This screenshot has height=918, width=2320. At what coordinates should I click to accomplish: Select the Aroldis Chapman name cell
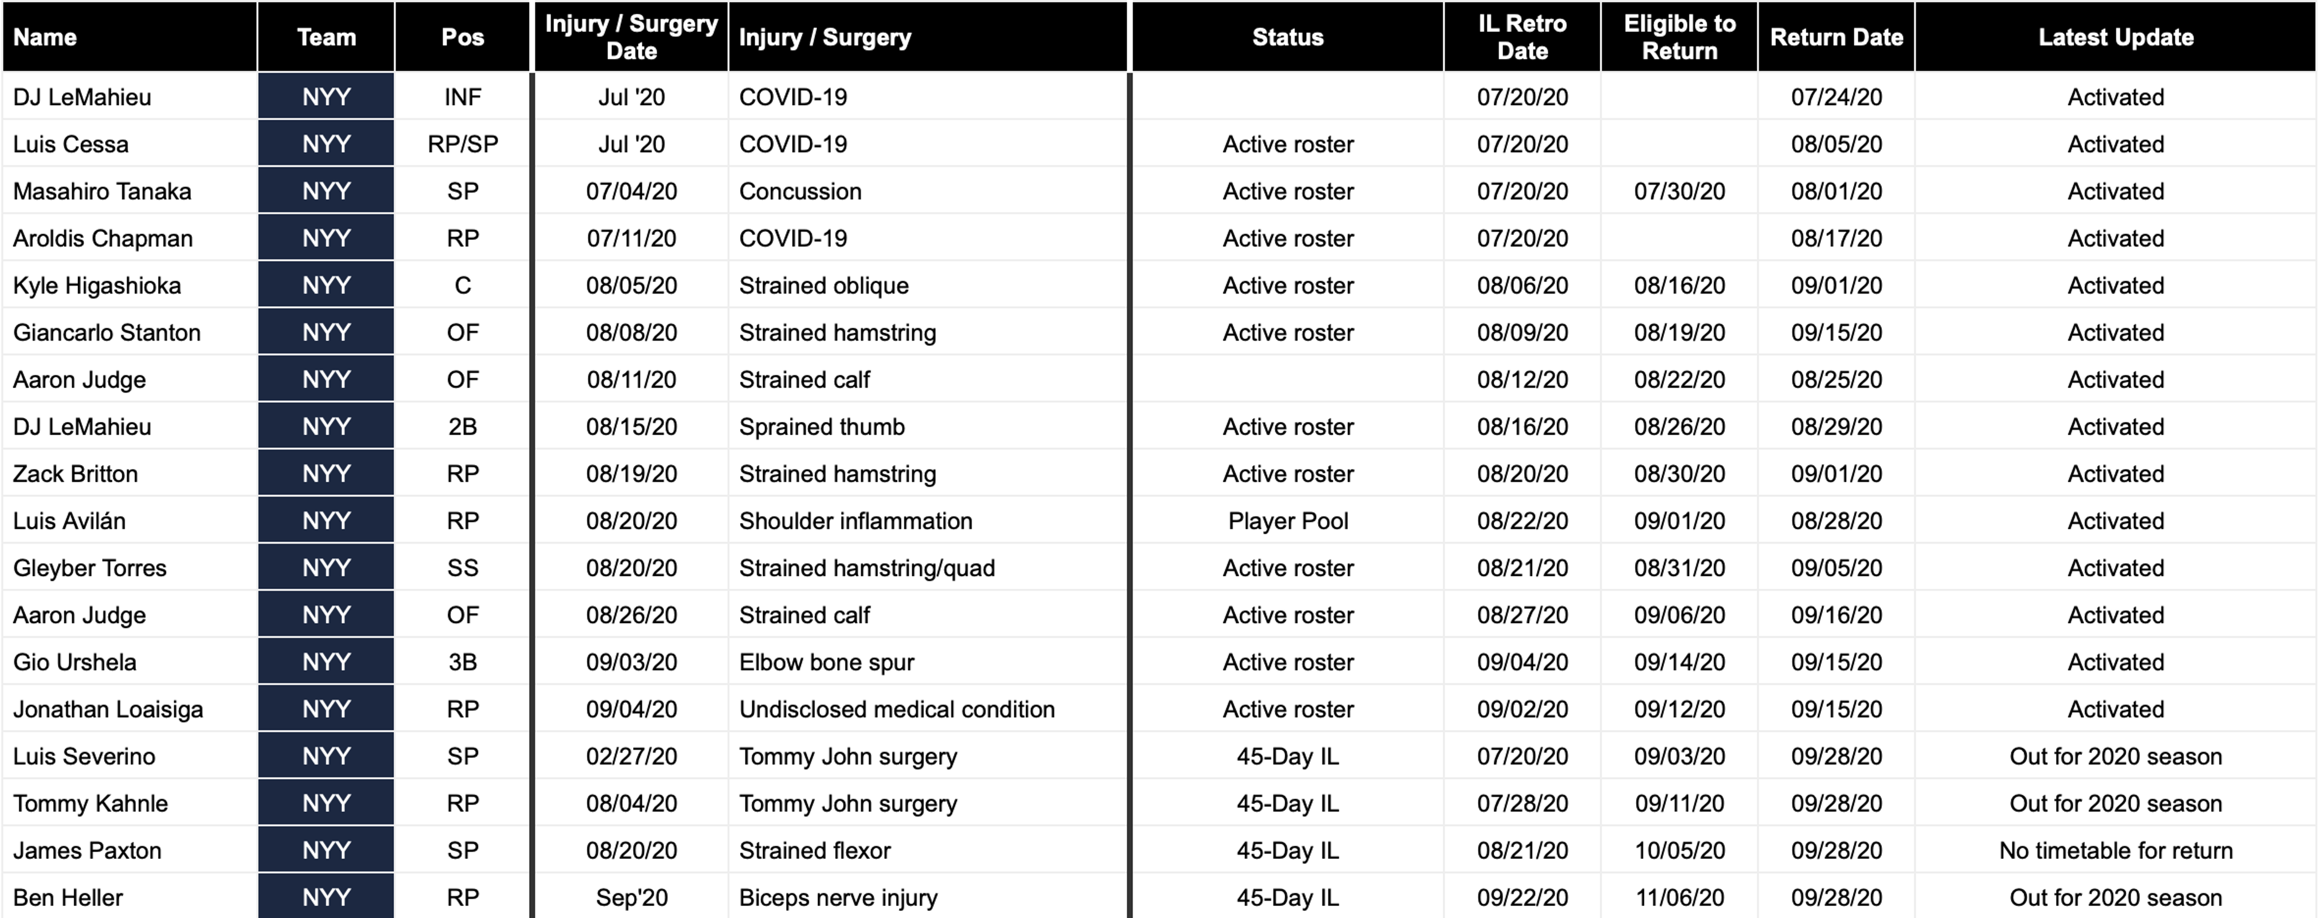[130, 239]
